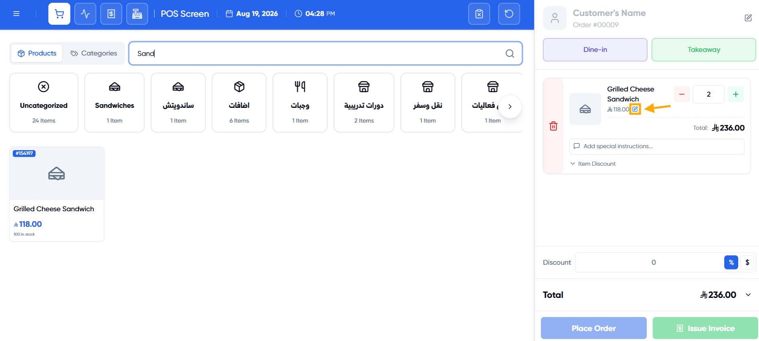The image size is (759, 341).
Task: Select the Takeaway order type
Action: click(703, 50)
